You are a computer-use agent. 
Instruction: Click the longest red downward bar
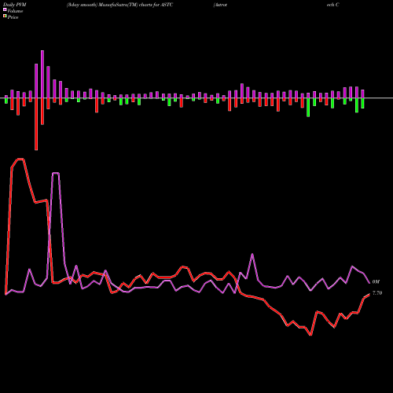click(x=36, y=124)
